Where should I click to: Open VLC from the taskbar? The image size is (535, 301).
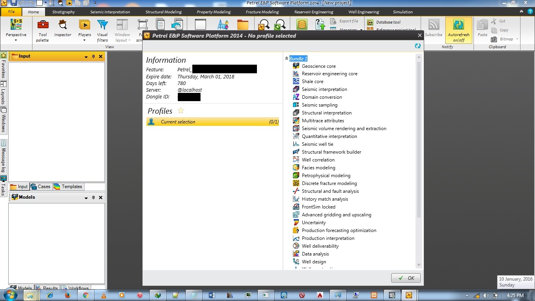[x=104, y=295]
